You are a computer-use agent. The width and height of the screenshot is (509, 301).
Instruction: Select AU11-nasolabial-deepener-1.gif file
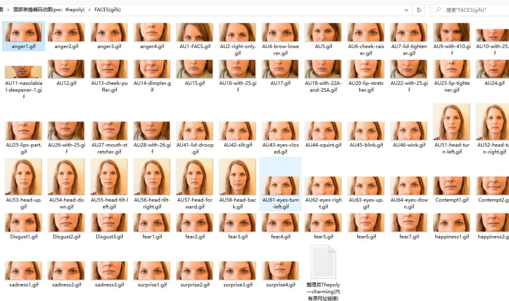pos(24,72)
